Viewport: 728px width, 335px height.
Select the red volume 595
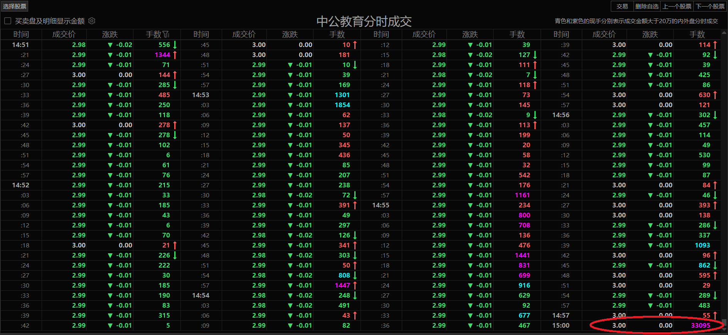coord(704,275)
